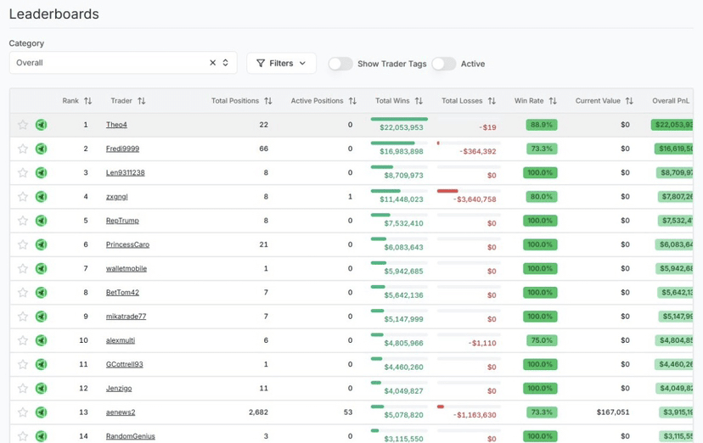This screenshot has width=703, height=443.
Task: Expand the Category selector arrows
Action: click(226, 63)
